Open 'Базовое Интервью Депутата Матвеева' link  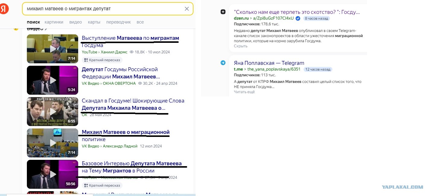coord(132,167)
